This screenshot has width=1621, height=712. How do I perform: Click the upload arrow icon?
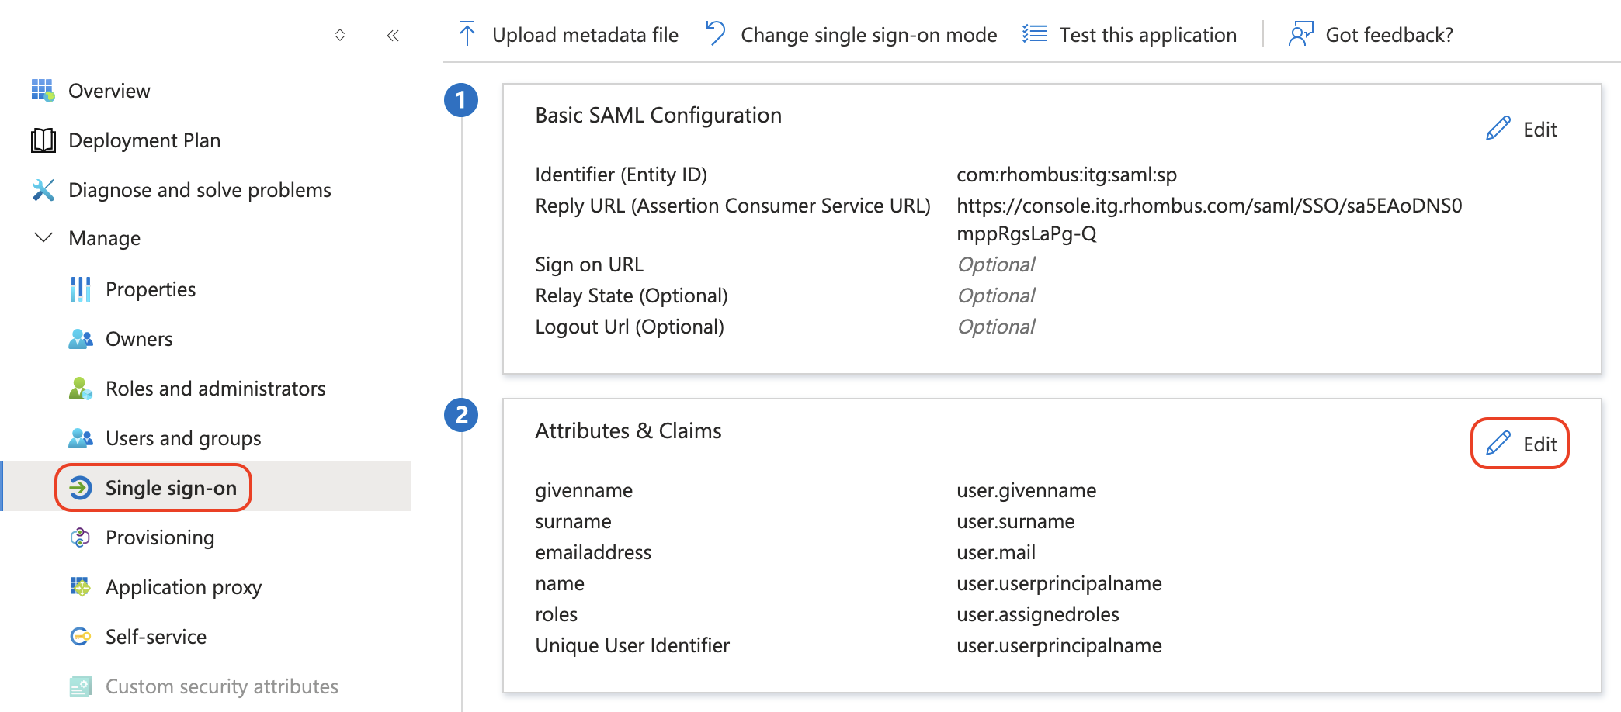coord(467,34)
